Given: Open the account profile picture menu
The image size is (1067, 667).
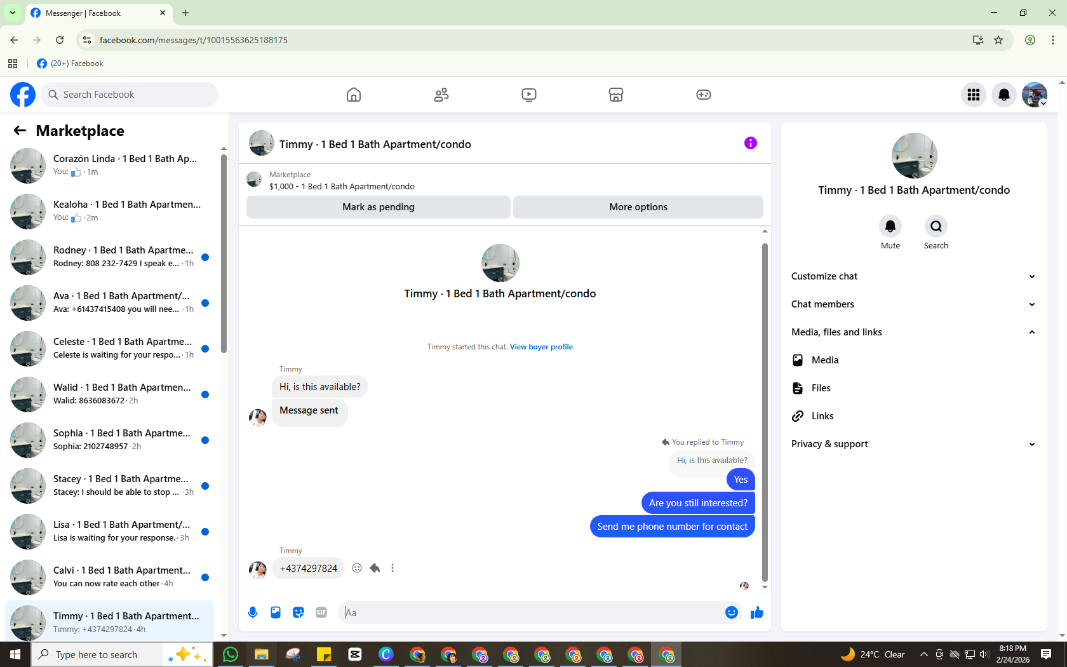Looking at the screenshot, I should (1035, 95).
